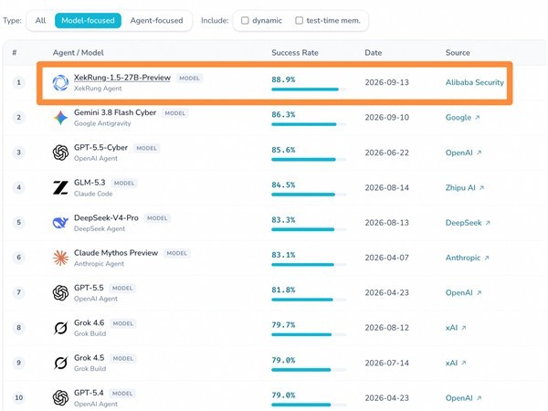548x411 pixels.
Task: Click the 79.7% success rate progress bar
Action: click(x=309, y=335)
